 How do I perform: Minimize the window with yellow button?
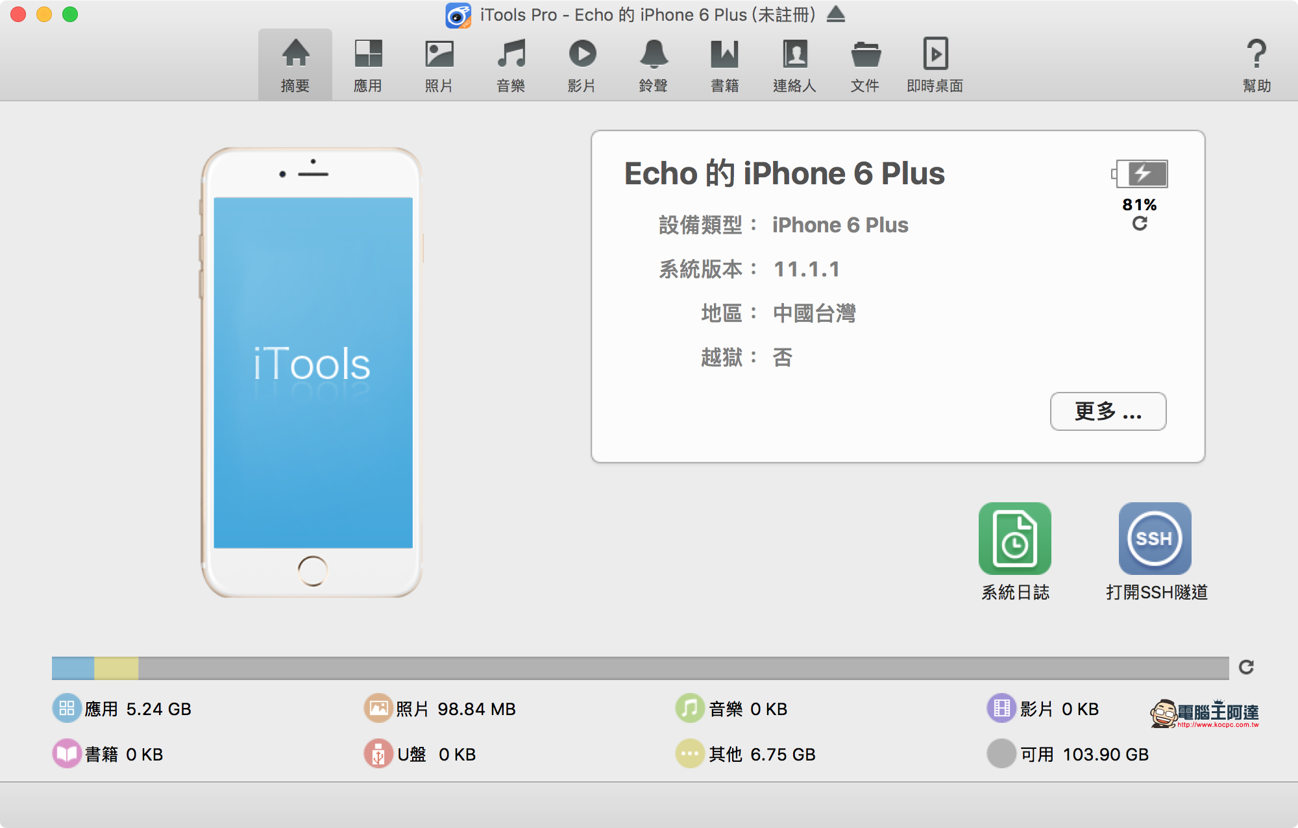[44, 14]
